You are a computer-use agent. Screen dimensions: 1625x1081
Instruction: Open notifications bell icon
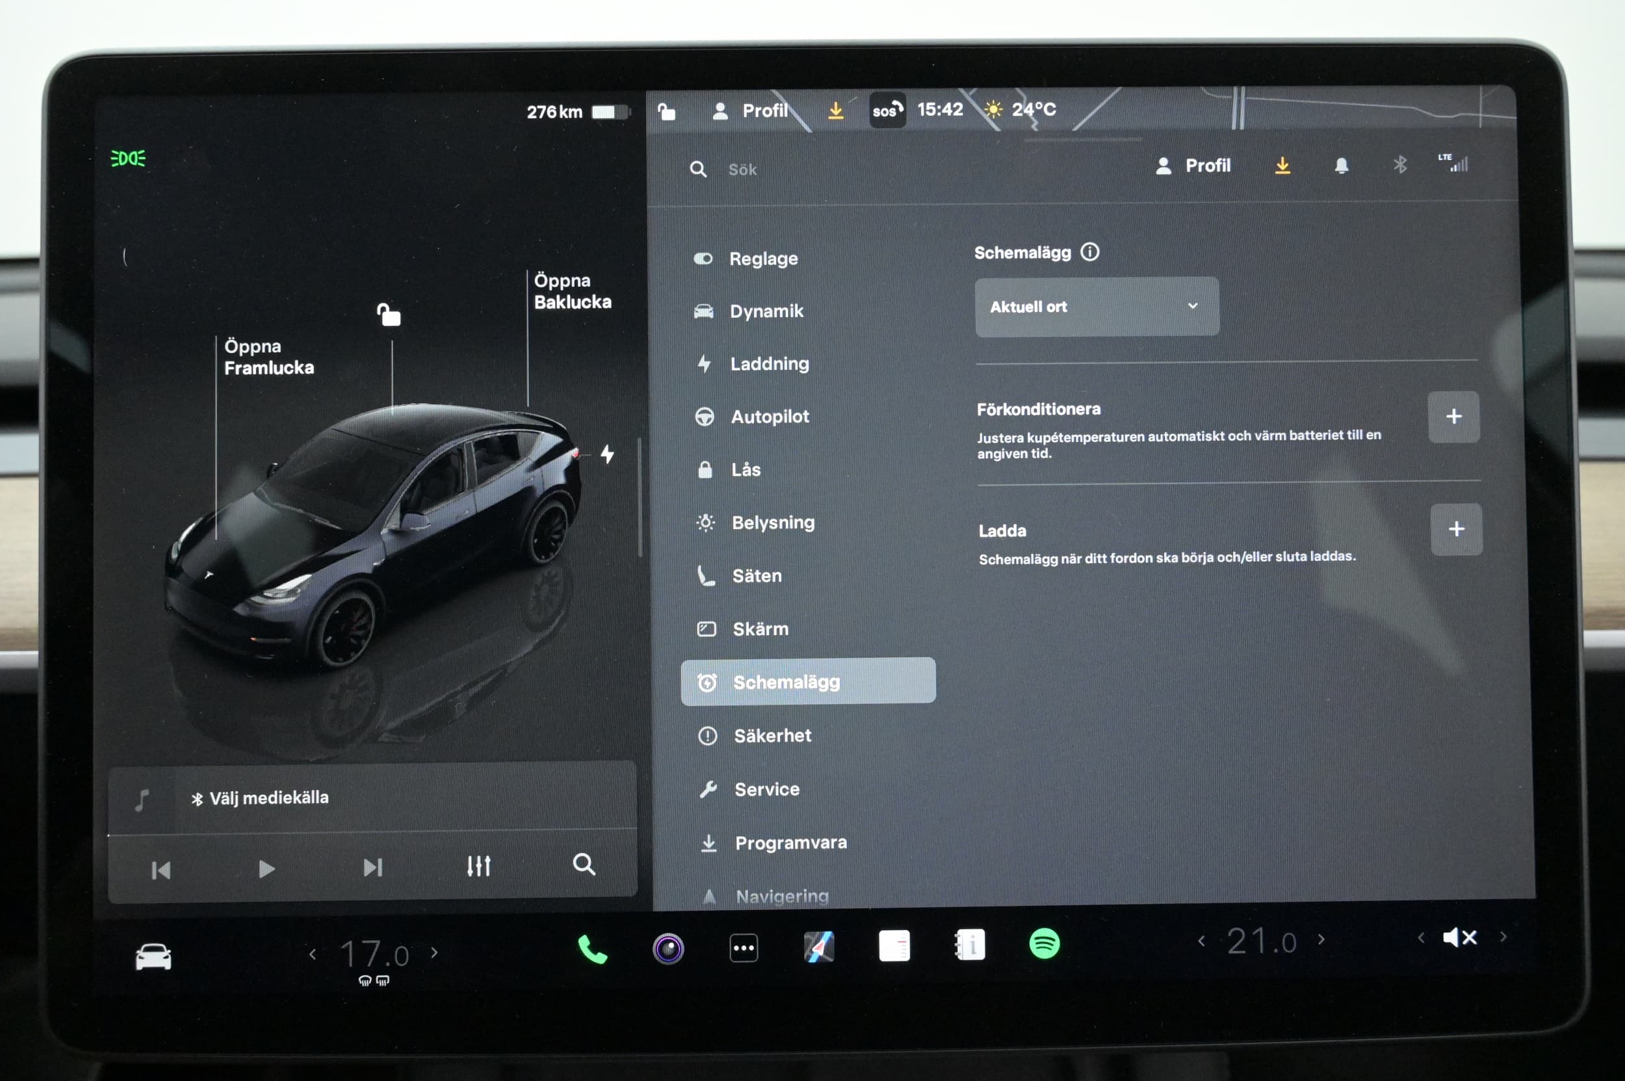tap(1341, 166)
